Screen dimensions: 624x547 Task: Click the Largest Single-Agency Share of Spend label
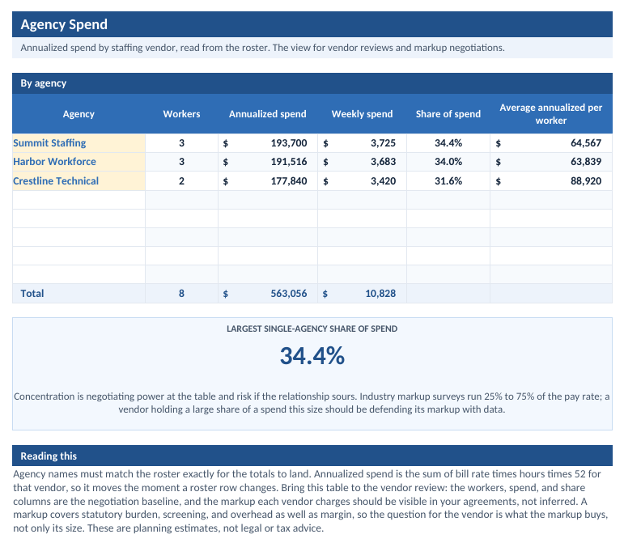click(x=312, y=329)
